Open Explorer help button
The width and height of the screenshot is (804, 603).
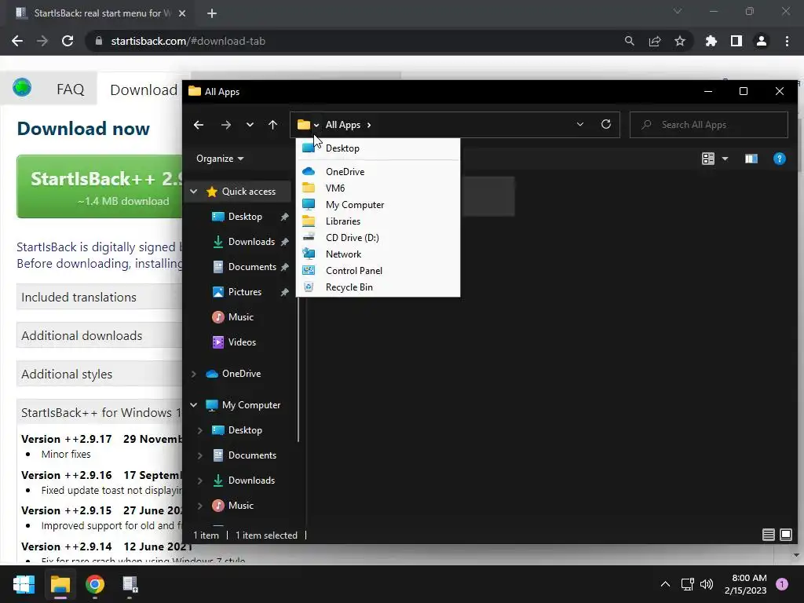coord(780,159)
